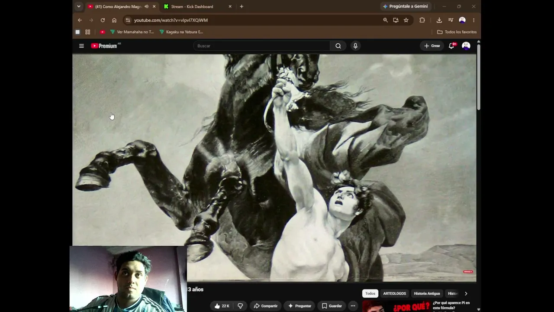Bookmark this page with the star

click(406, 20)
